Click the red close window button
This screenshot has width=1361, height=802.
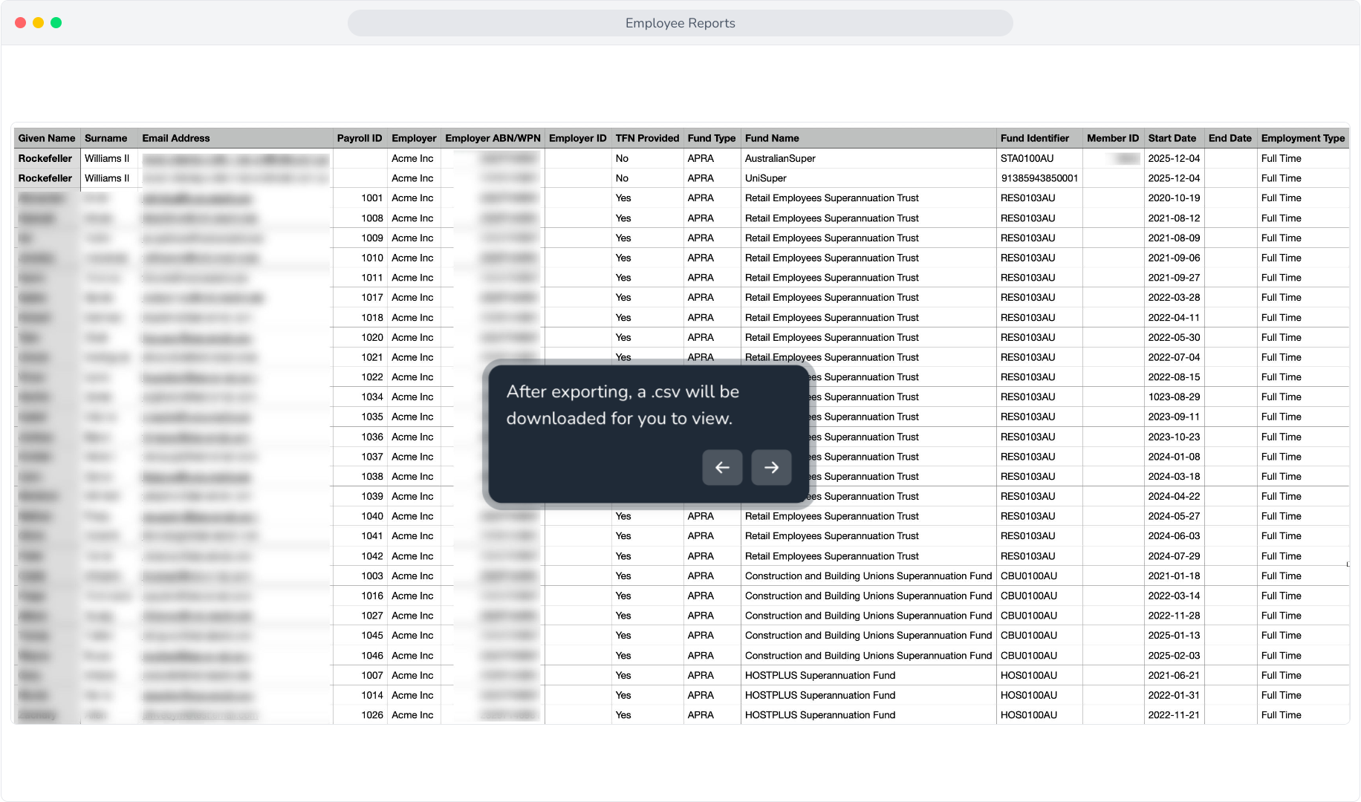click(21, 22)
